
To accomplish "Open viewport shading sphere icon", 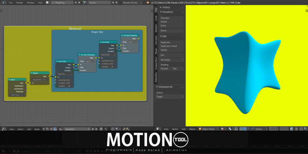I will point(223,129).
